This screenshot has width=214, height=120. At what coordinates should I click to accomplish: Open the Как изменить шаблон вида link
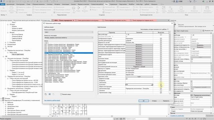tap(52, 100)
